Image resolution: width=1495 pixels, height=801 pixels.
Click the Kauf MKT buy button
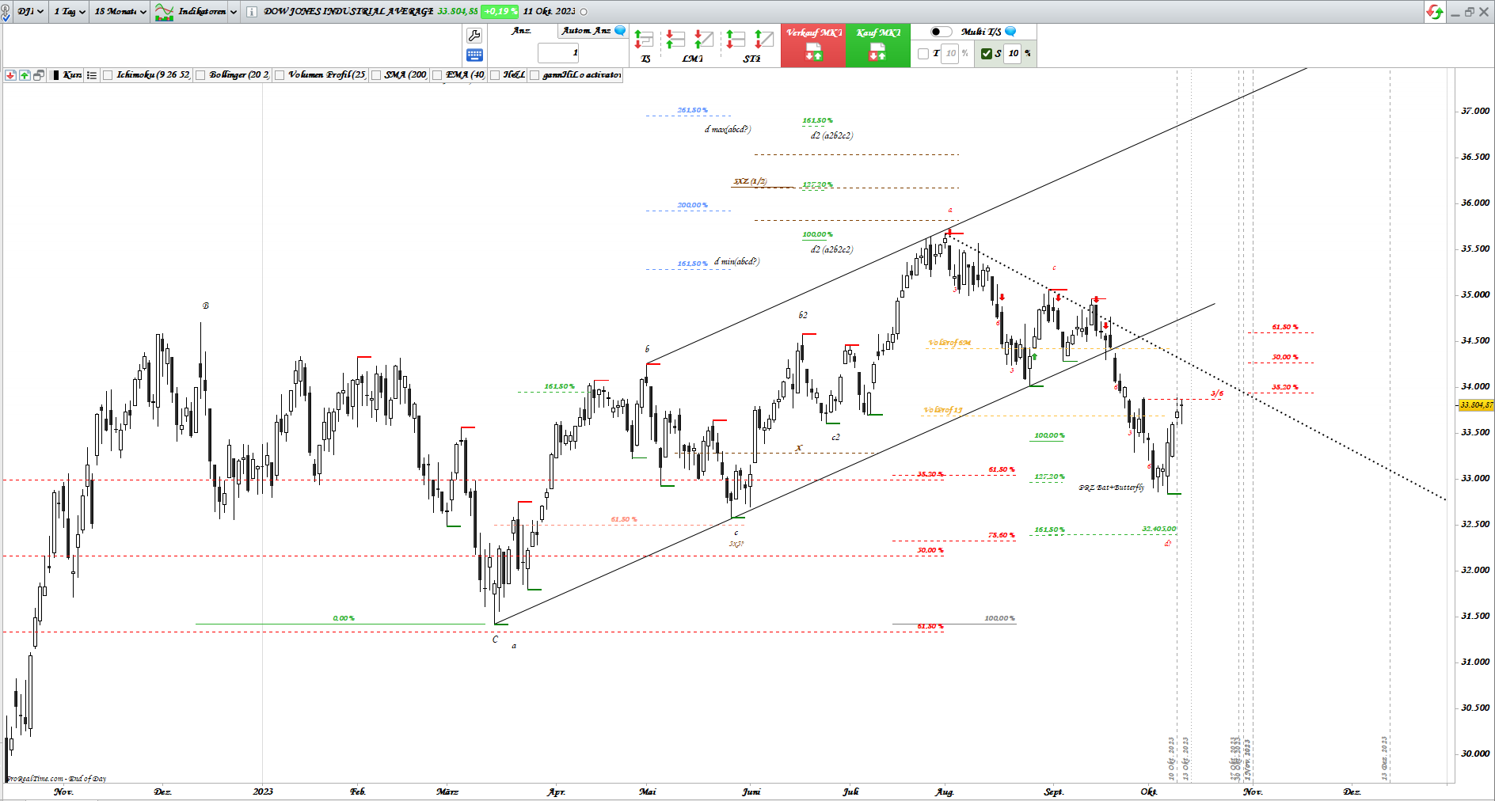(x=878, y=45)
